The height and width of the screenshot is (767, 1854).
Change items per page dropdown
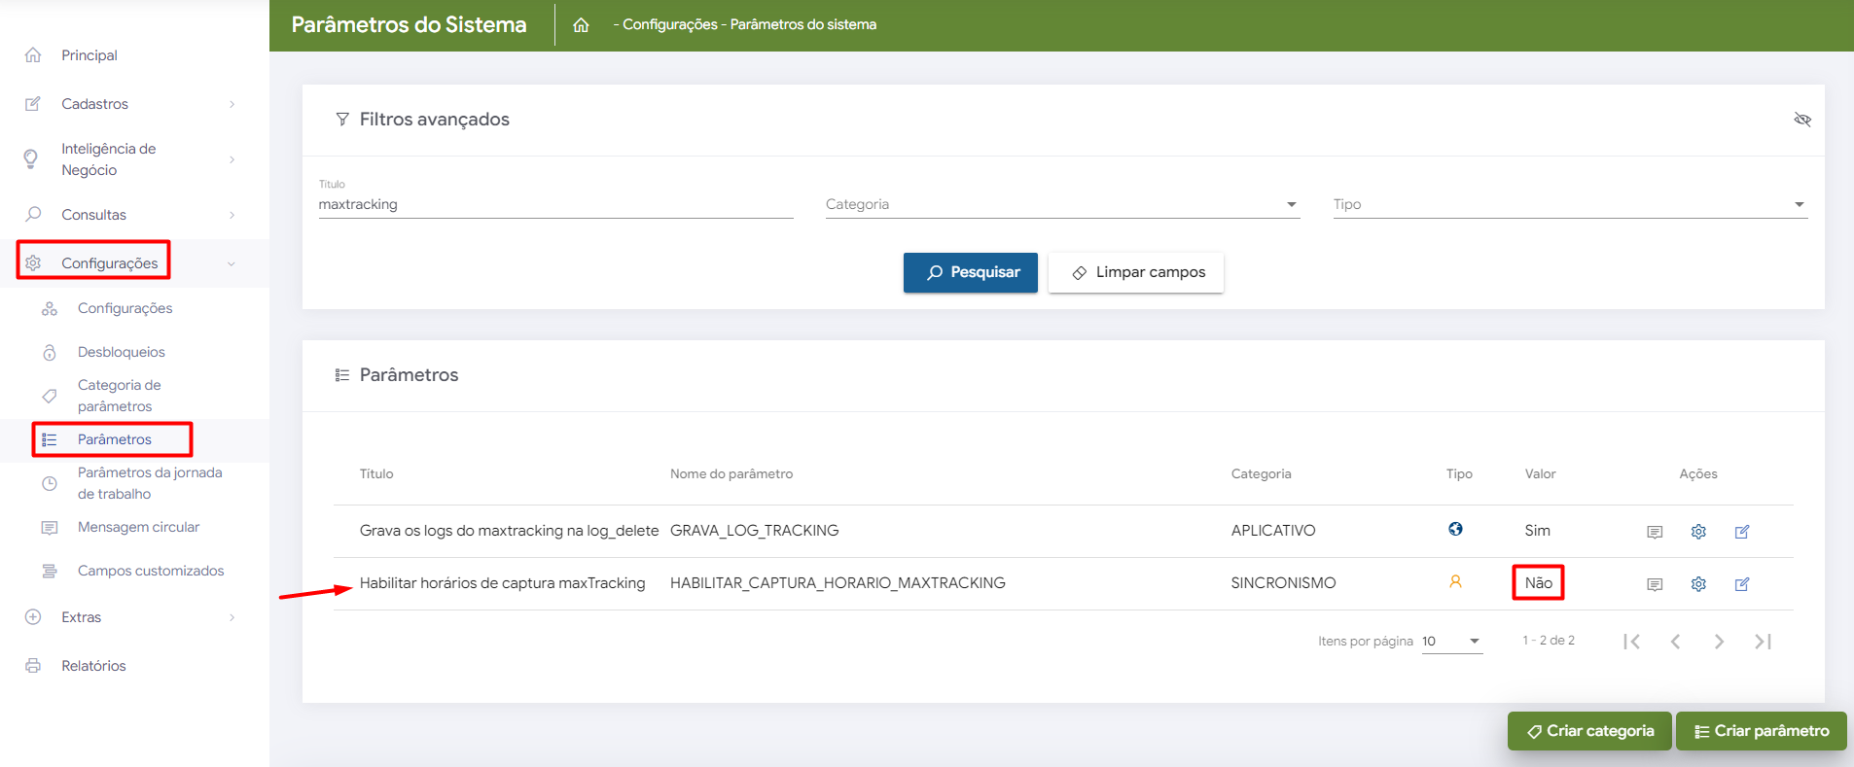(x=1450, y=642)
